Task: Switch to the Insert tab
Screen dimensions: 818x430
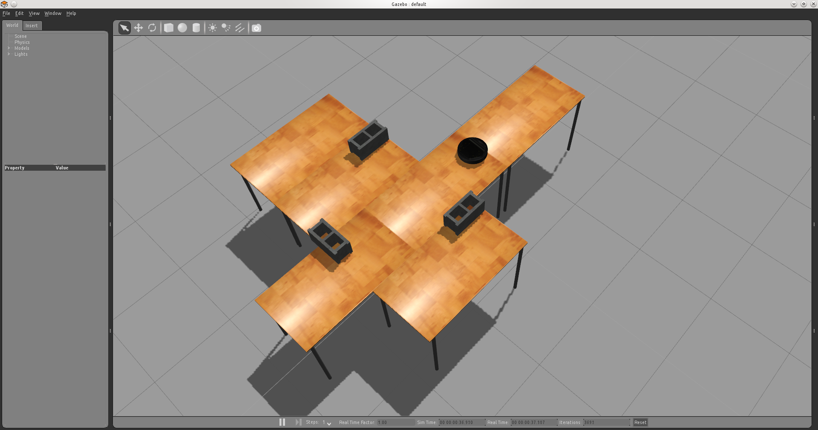Action: point(32,26)
